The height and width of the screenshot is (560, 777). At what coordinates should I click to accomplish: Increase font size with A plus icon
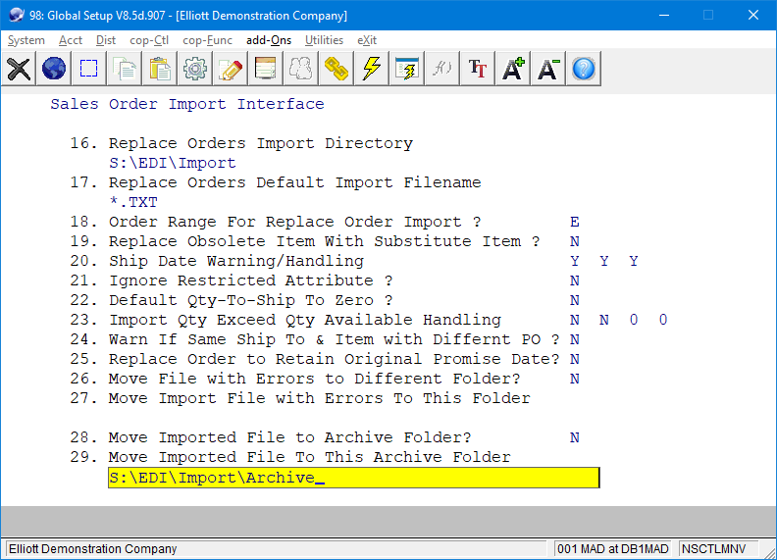(x=513, y=69)
